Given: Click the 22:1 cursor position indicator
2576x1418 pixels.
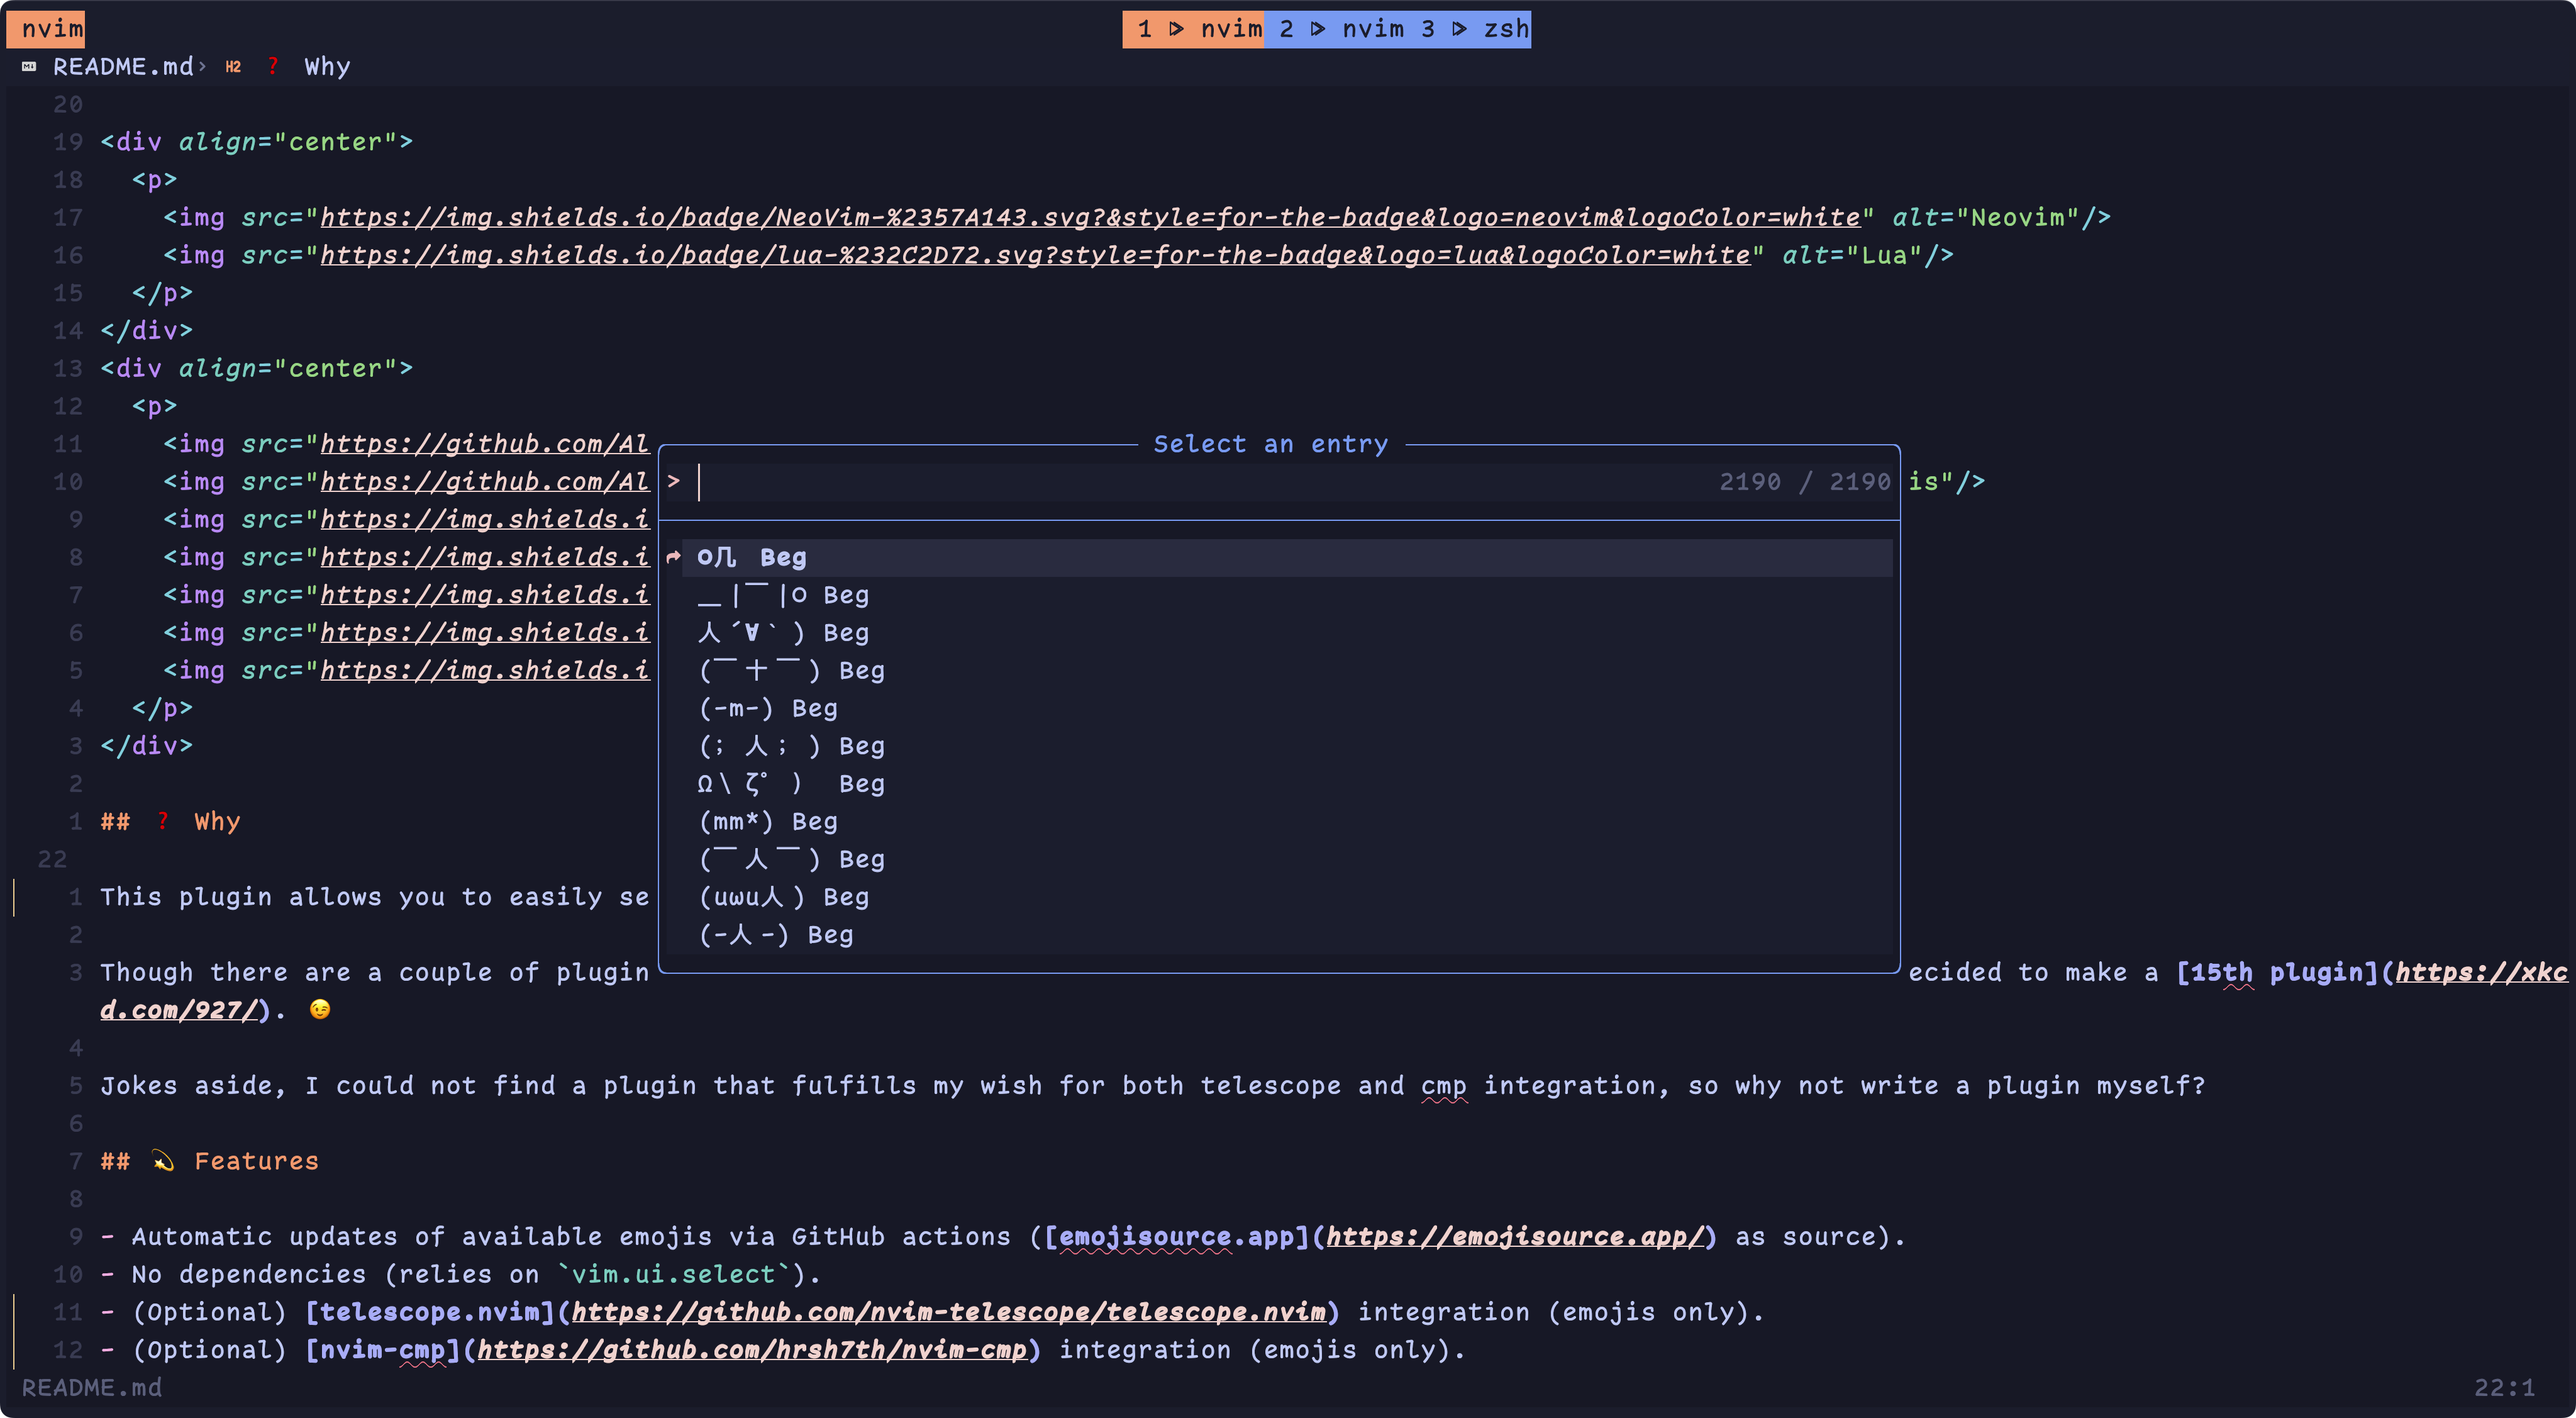Looking at the screenshot, I should click(2503, 1387).
